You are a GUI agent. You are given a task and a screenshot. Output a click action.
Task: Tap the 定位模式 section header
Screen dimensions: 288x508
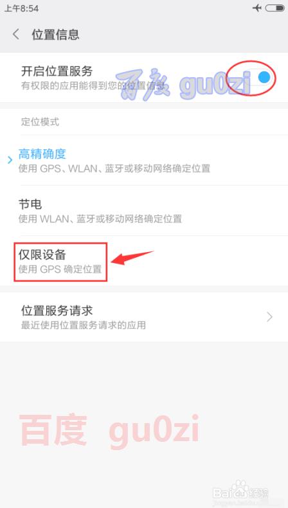click(x=40, y=122)
